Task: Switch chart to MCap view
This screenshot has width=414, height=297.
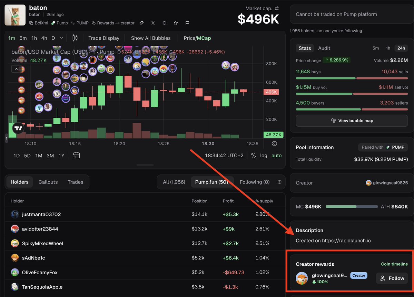Action: point(204,38)
